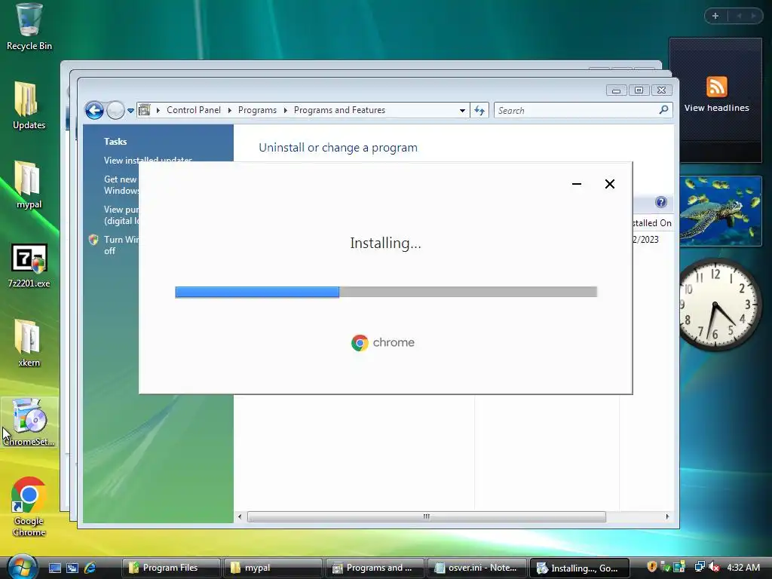Click the right scroll arrow of list
Viewport: 772px width, 579px height.
[x=667, y=516]
